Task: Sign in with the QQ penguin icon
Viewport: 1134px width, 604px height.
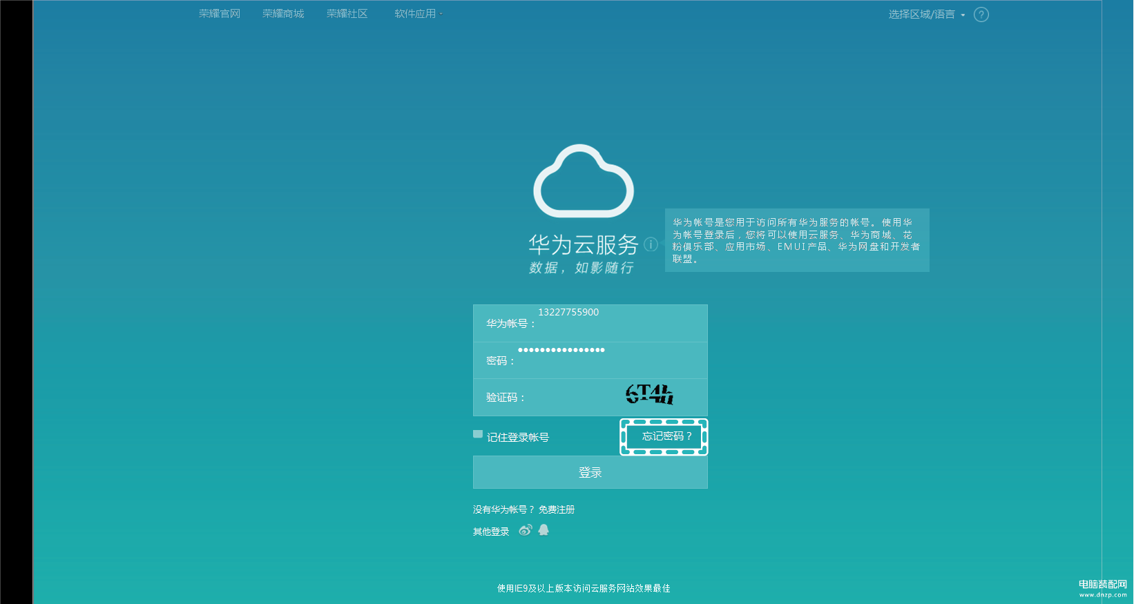Action: (x=544, y=530)
